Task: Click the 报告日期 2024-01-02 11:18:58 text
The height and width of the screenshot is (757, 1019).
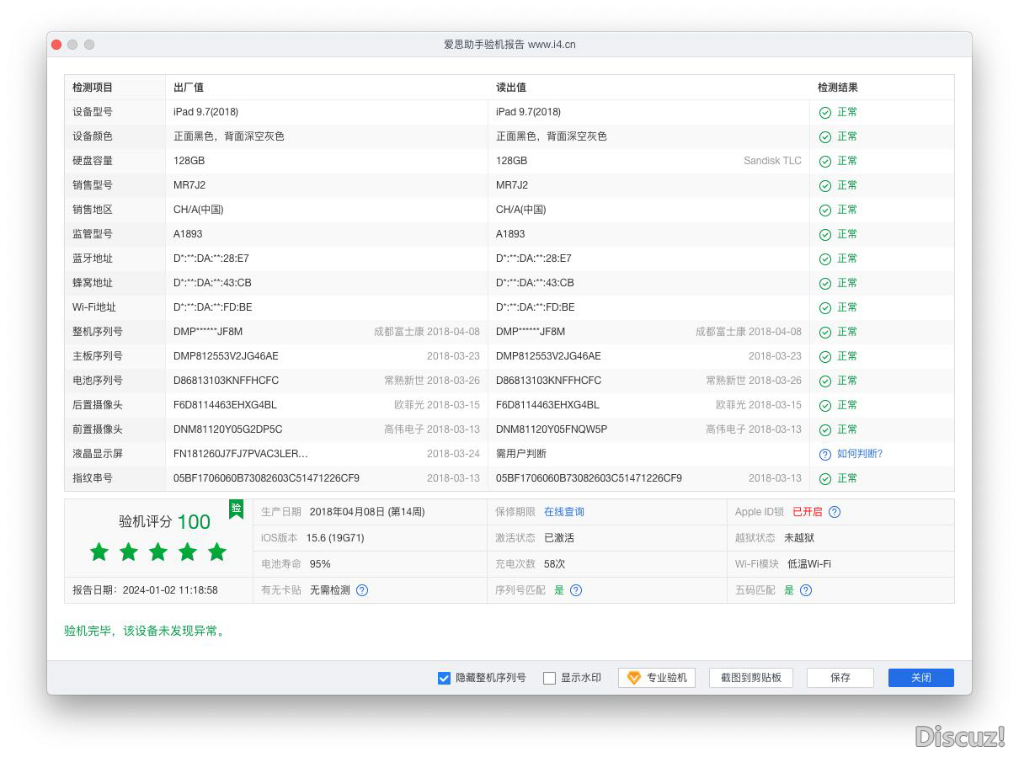Action: [145, 590]
